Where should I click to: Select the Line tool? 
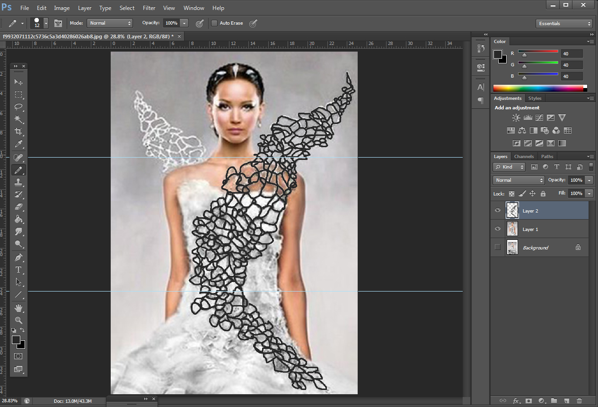point(18,294)
